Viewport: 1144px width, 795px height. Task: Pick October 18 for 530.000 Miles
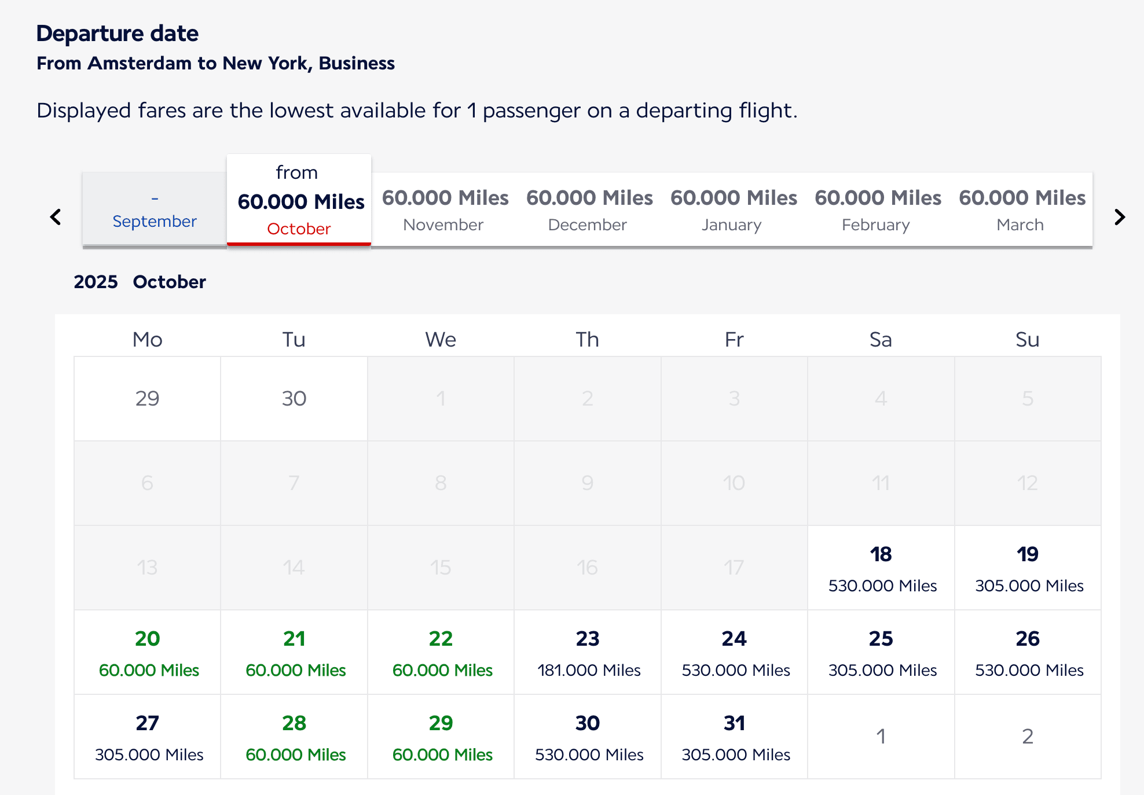(x=881, y=568)
